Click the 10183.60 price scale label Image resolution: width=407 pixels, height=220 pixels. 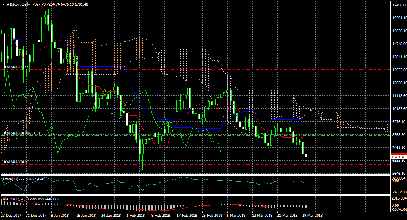(x=399, y=109)
